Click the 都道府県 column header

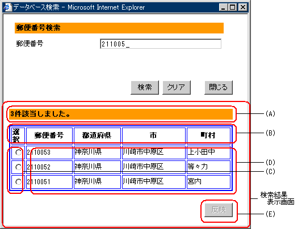[97, 135]
